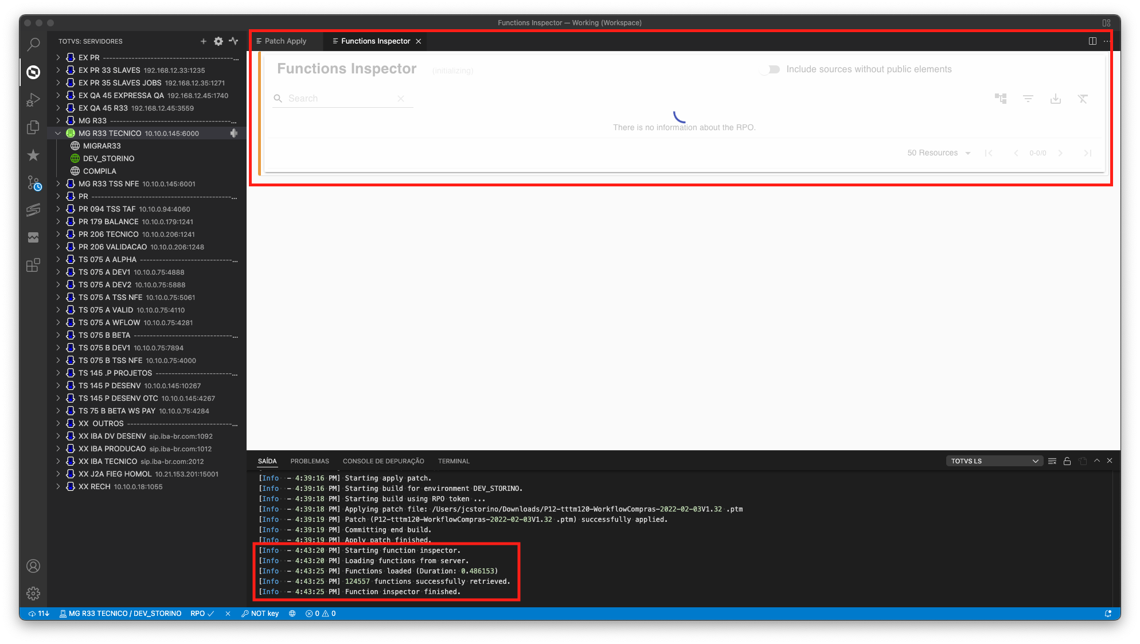Screen dimensions: 1140x644
Task: Open the TOTVS LS output channel dropdown
Action: (994, 460)
